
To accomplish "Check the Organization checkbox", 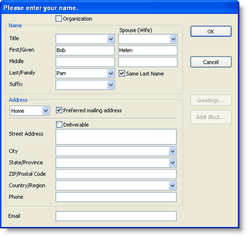I will coord(59,19).
